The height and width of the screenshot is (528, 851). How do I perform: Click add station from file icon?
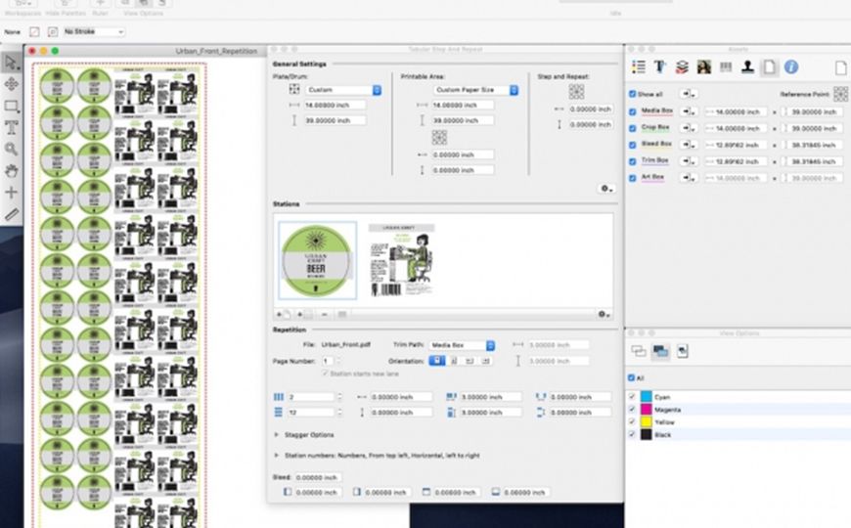pyautogui.click(x=283, y=314)
